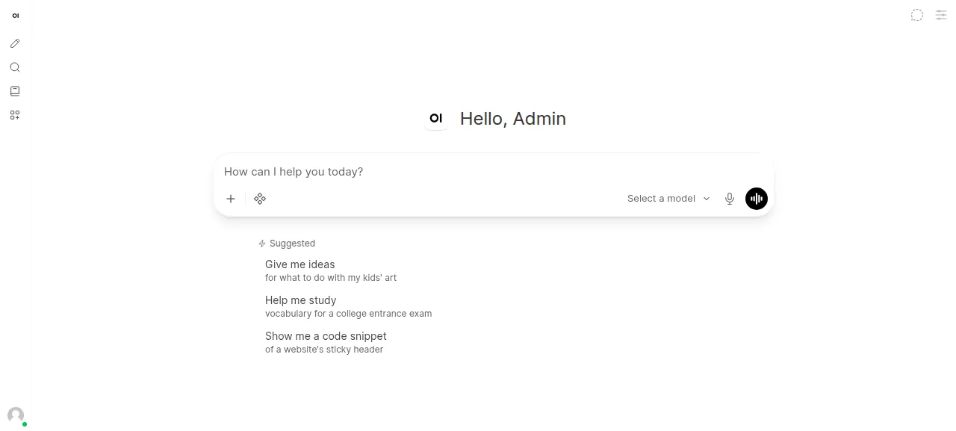Screen dimensions: 956x431
Task: Open search with the magnifier icon
Action: click(x=15, y=67)
